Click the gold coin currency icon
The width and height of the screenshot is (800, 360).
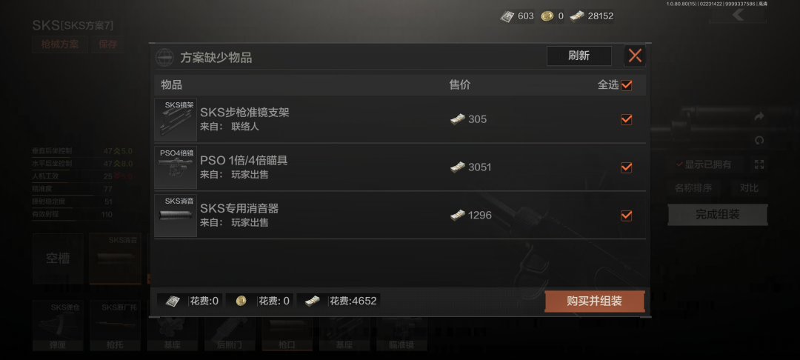click(x=547, y=16)
